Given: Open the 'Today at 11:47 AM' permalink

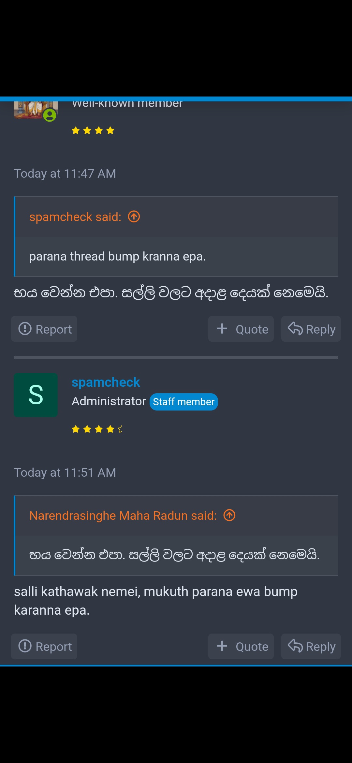Looking at the screenshot, I should (x=65, y=173).
